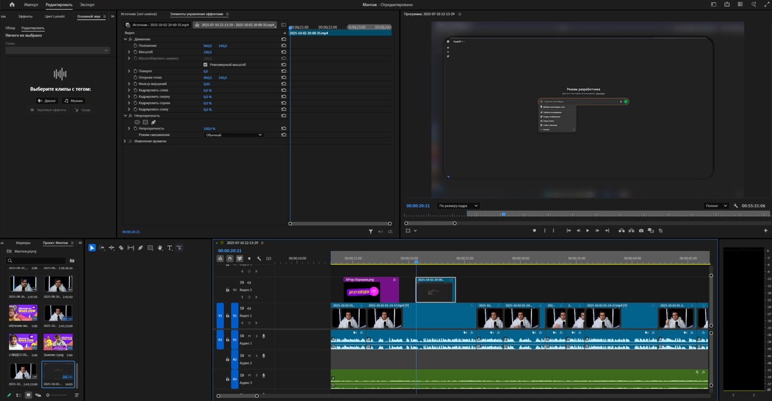This screenshot has width=772, height=401.
Task: Go to In point
Action: (x=568, y=230)
